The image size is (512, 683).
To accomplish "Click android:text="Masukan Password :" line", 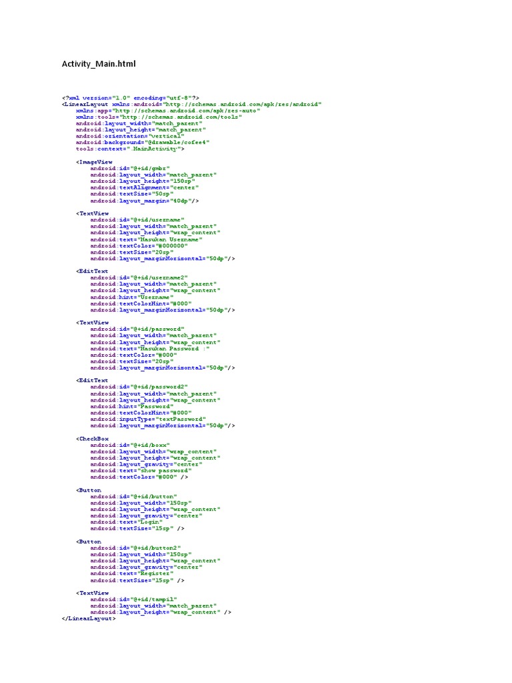I will [x=150, y=348].
